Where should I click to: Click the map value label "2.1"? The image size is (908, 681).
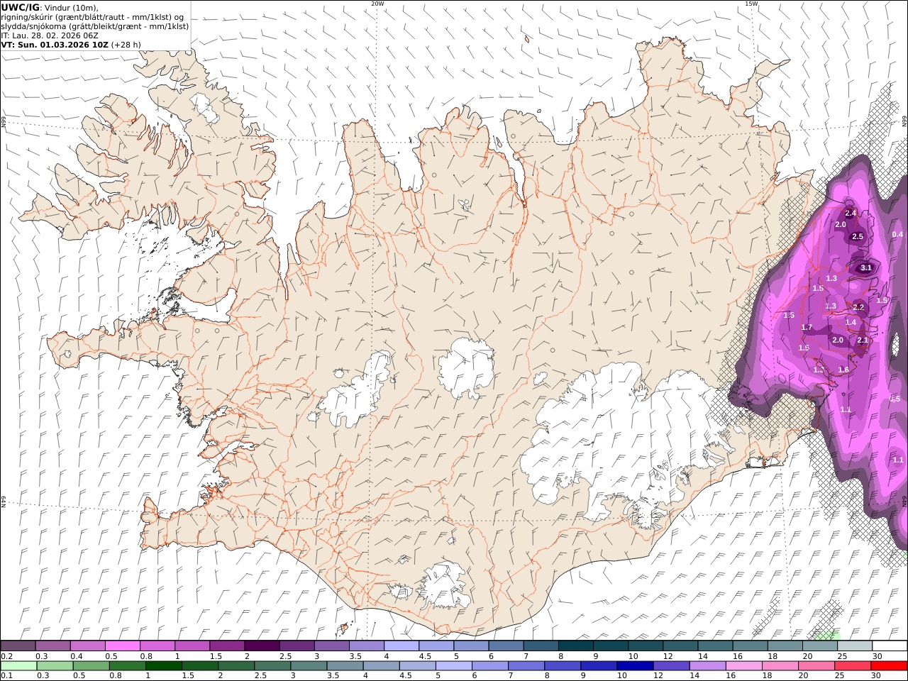click(863, 340)
